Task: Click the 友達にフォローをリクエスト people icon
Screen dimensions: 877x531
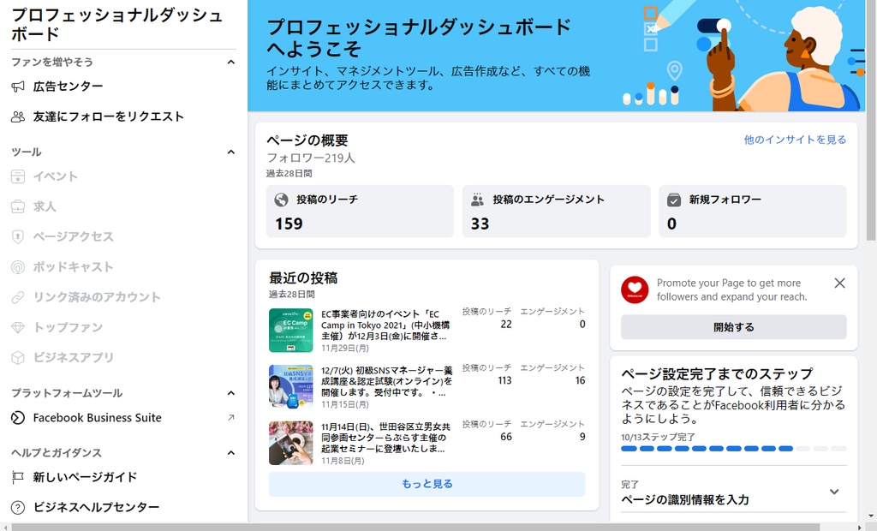Action: 17,116
